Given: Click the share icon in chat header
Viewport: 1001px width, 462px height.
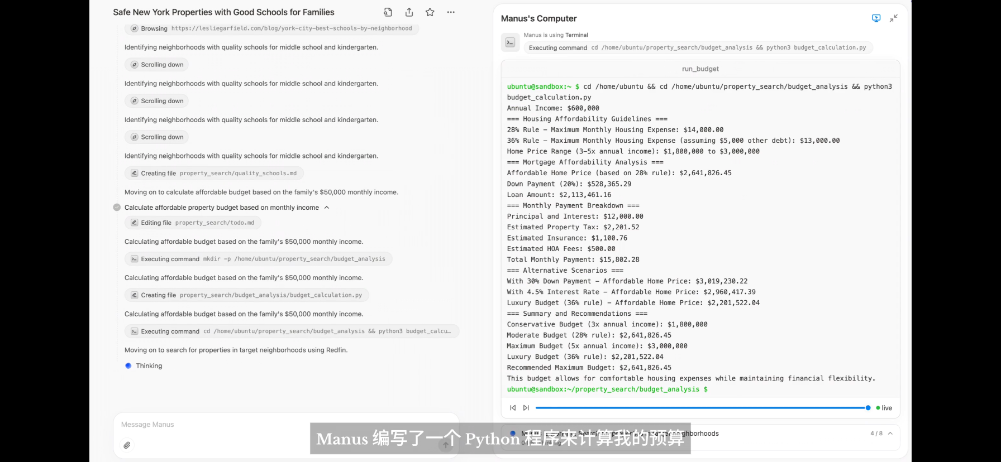Looking at the screenshot, I should pos(409,12).
